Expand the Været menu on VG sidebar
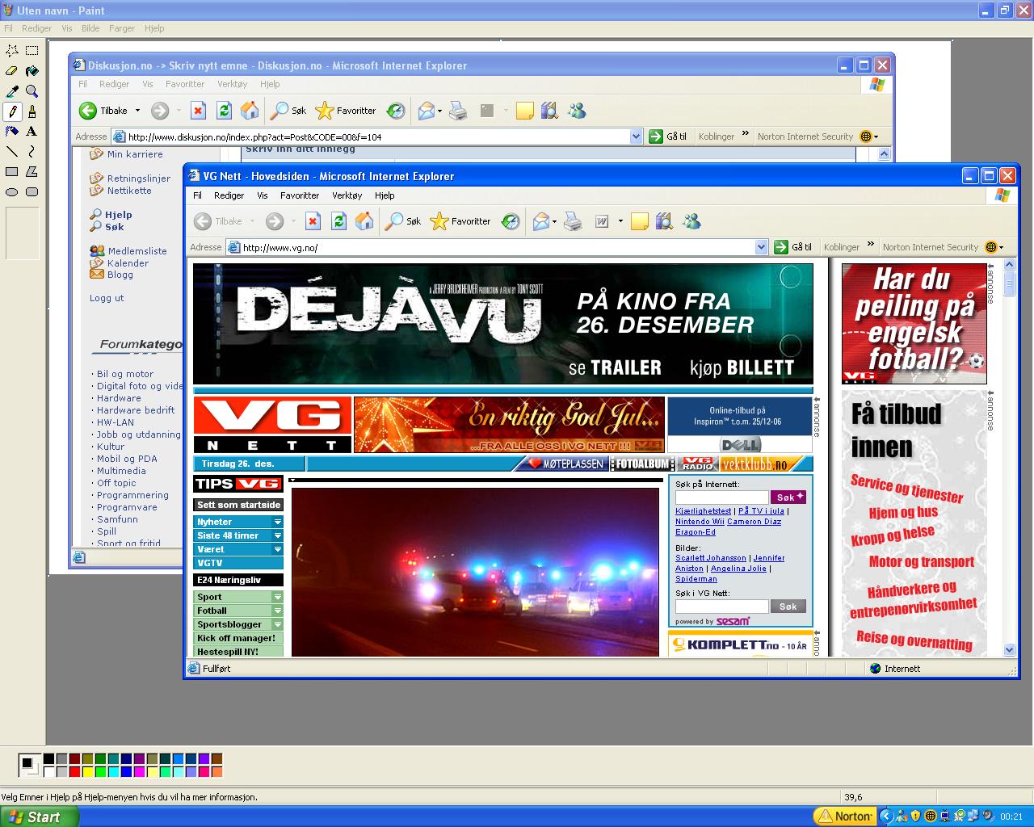1034x827 pixels. 278,549
